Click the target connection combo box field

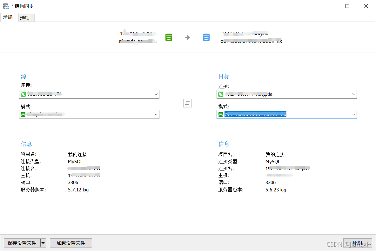coord(286,94)
